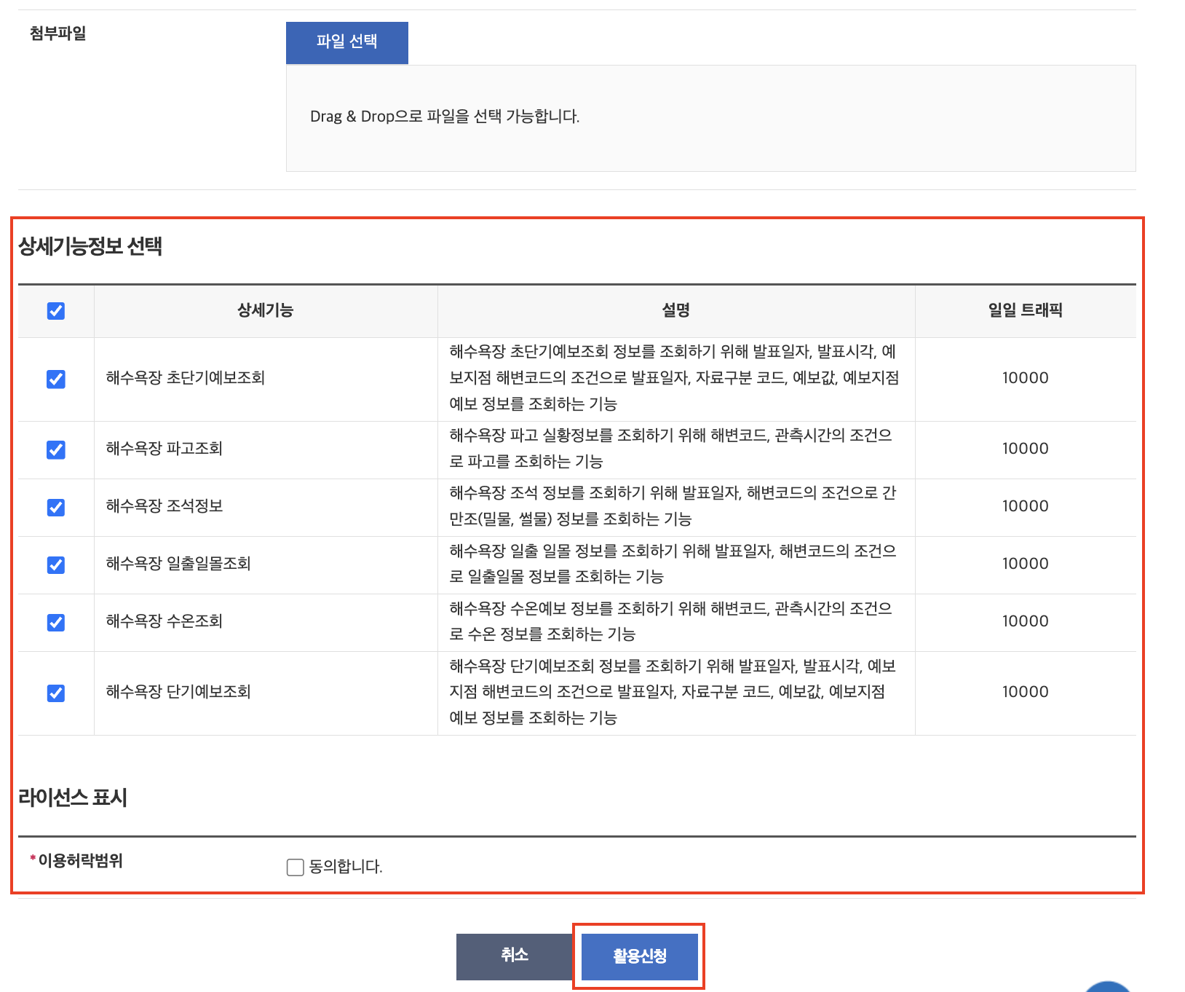The height and width of the screenshot is (992, 1185).
Task: Click the 상세기능 column header
Action: pyautogui.click(x=265, y=310)
